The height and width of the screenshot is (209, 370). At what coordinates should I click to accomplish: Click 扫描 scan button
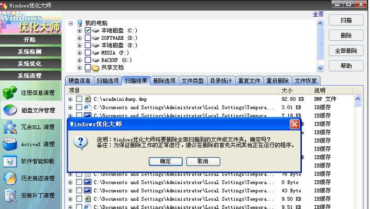point(346,20)
